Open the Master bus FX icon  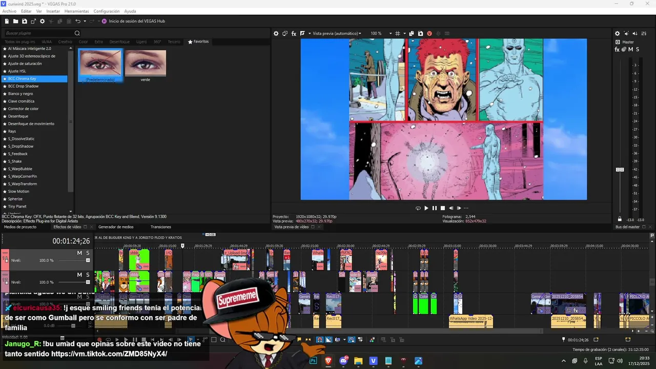[617, 49]
